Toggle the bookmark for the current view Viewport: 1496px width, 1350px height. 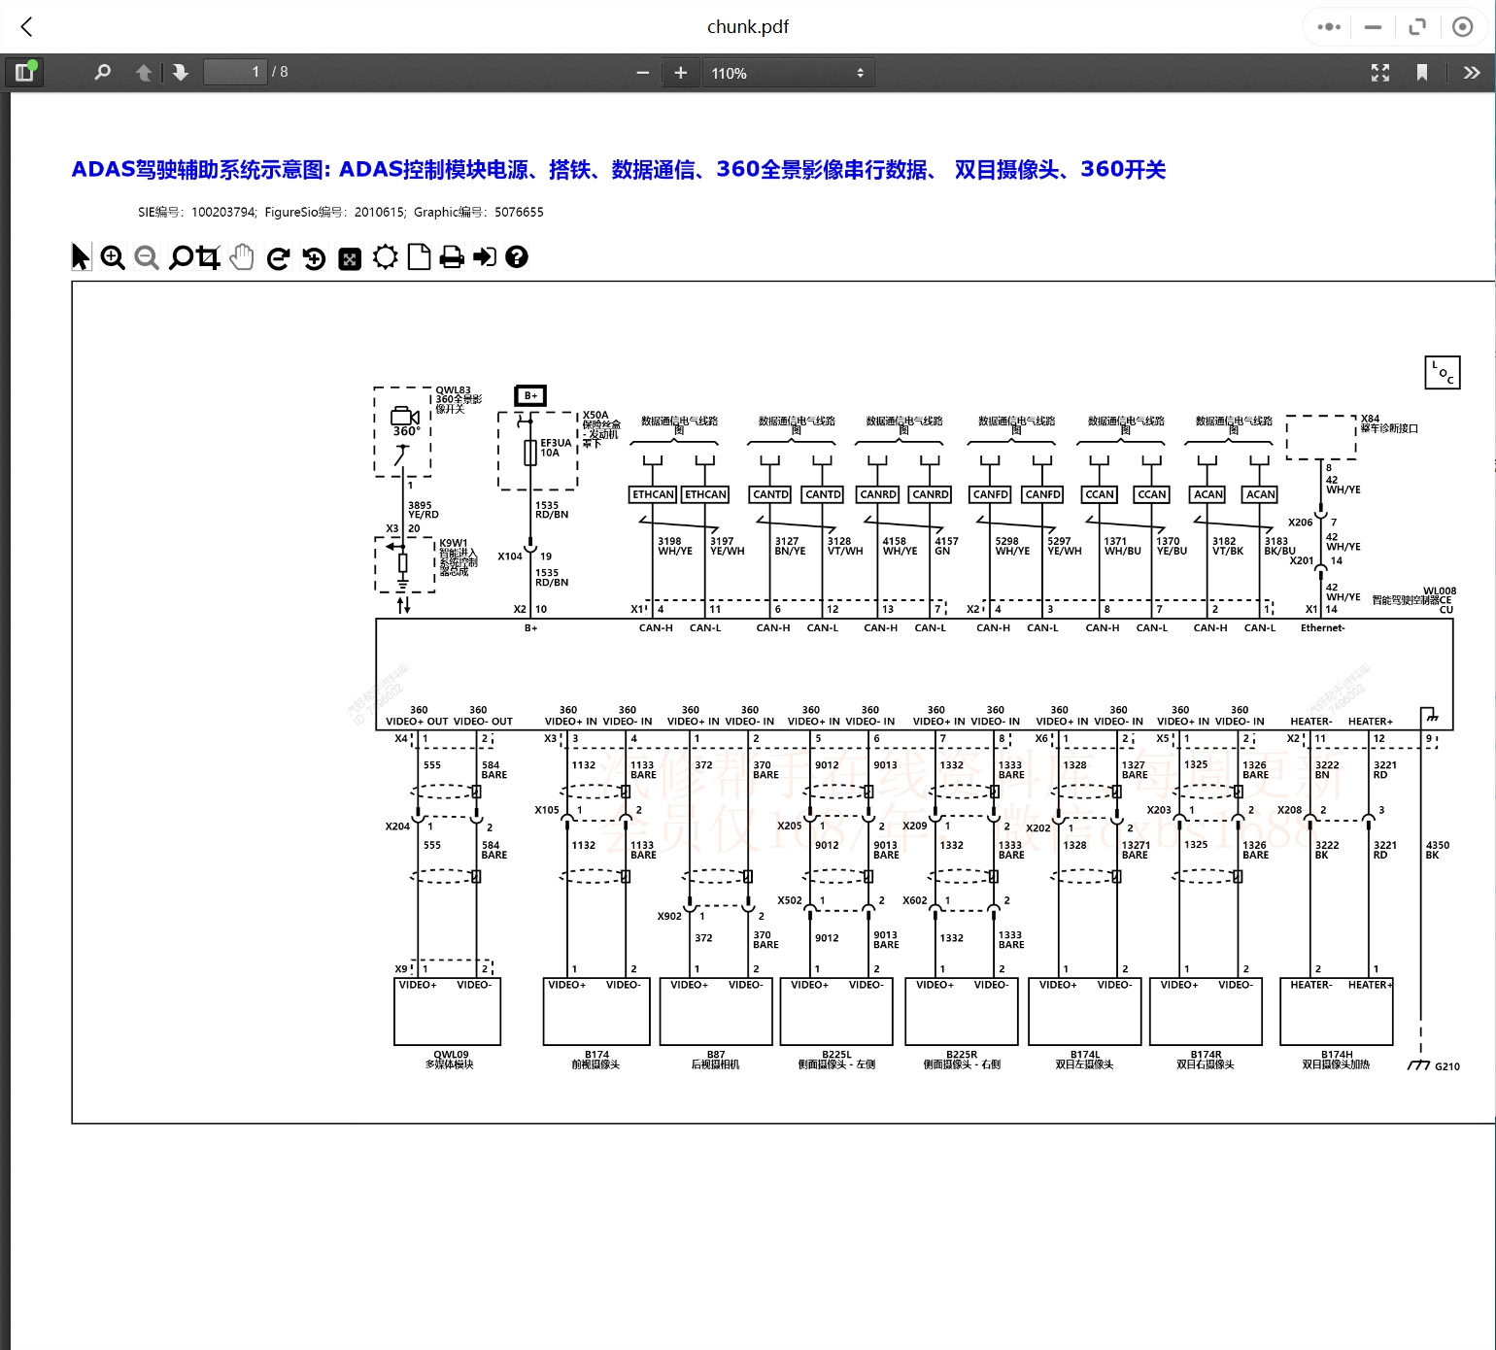coord(1423,72)
